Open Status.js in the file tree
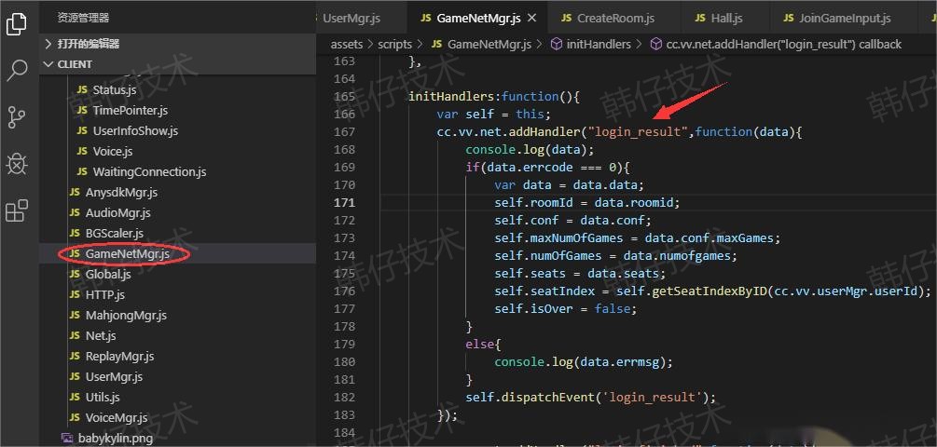This screenshot has height=447, width=937. coord(177,90)
